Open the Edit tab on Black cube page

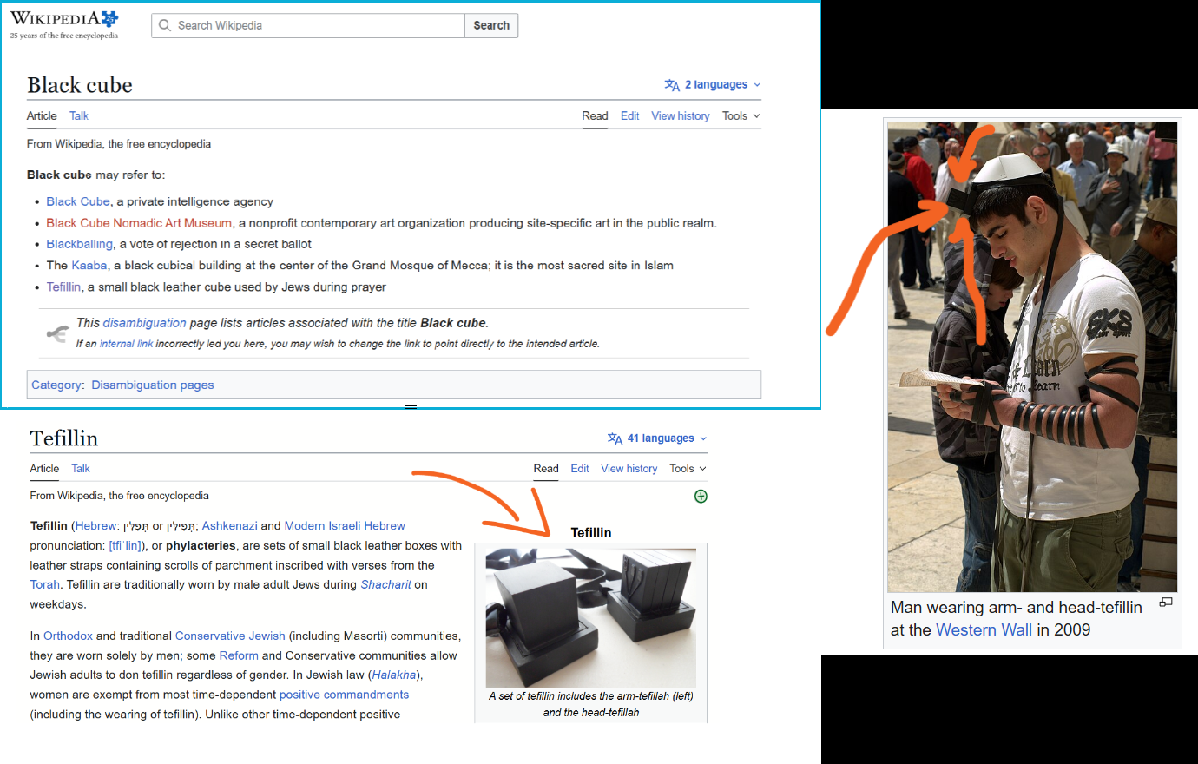[x=629, y=116]
